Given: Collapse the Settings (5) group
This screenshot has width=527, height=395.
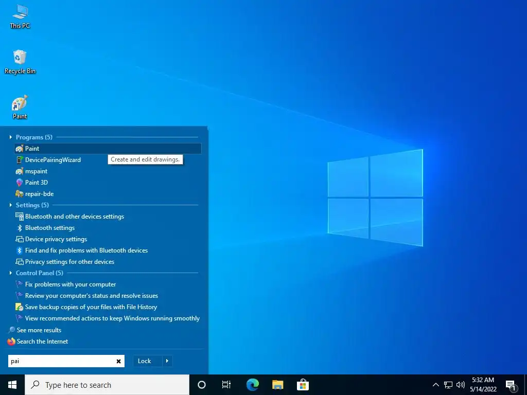Looking at the screenshot, I should [x=11, y=205].
